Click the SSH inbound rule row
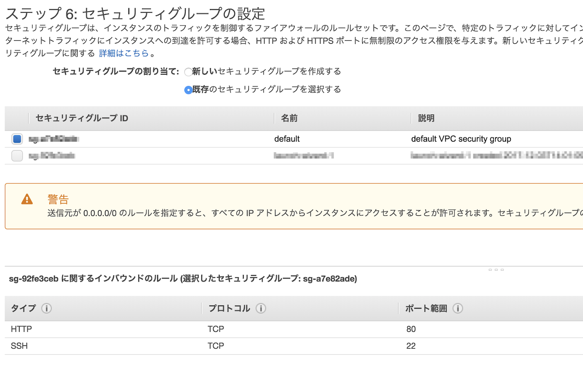The width and height of the screenshot is (583, 365). click(x=19, y=346)
